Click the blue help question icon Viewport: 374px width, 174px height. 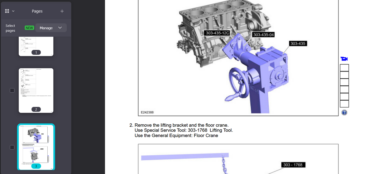pos(344,112)
